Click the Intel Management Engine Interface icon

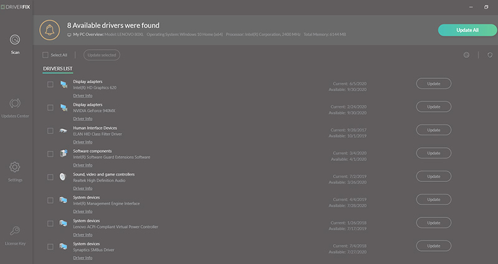[x=63, y=200]
